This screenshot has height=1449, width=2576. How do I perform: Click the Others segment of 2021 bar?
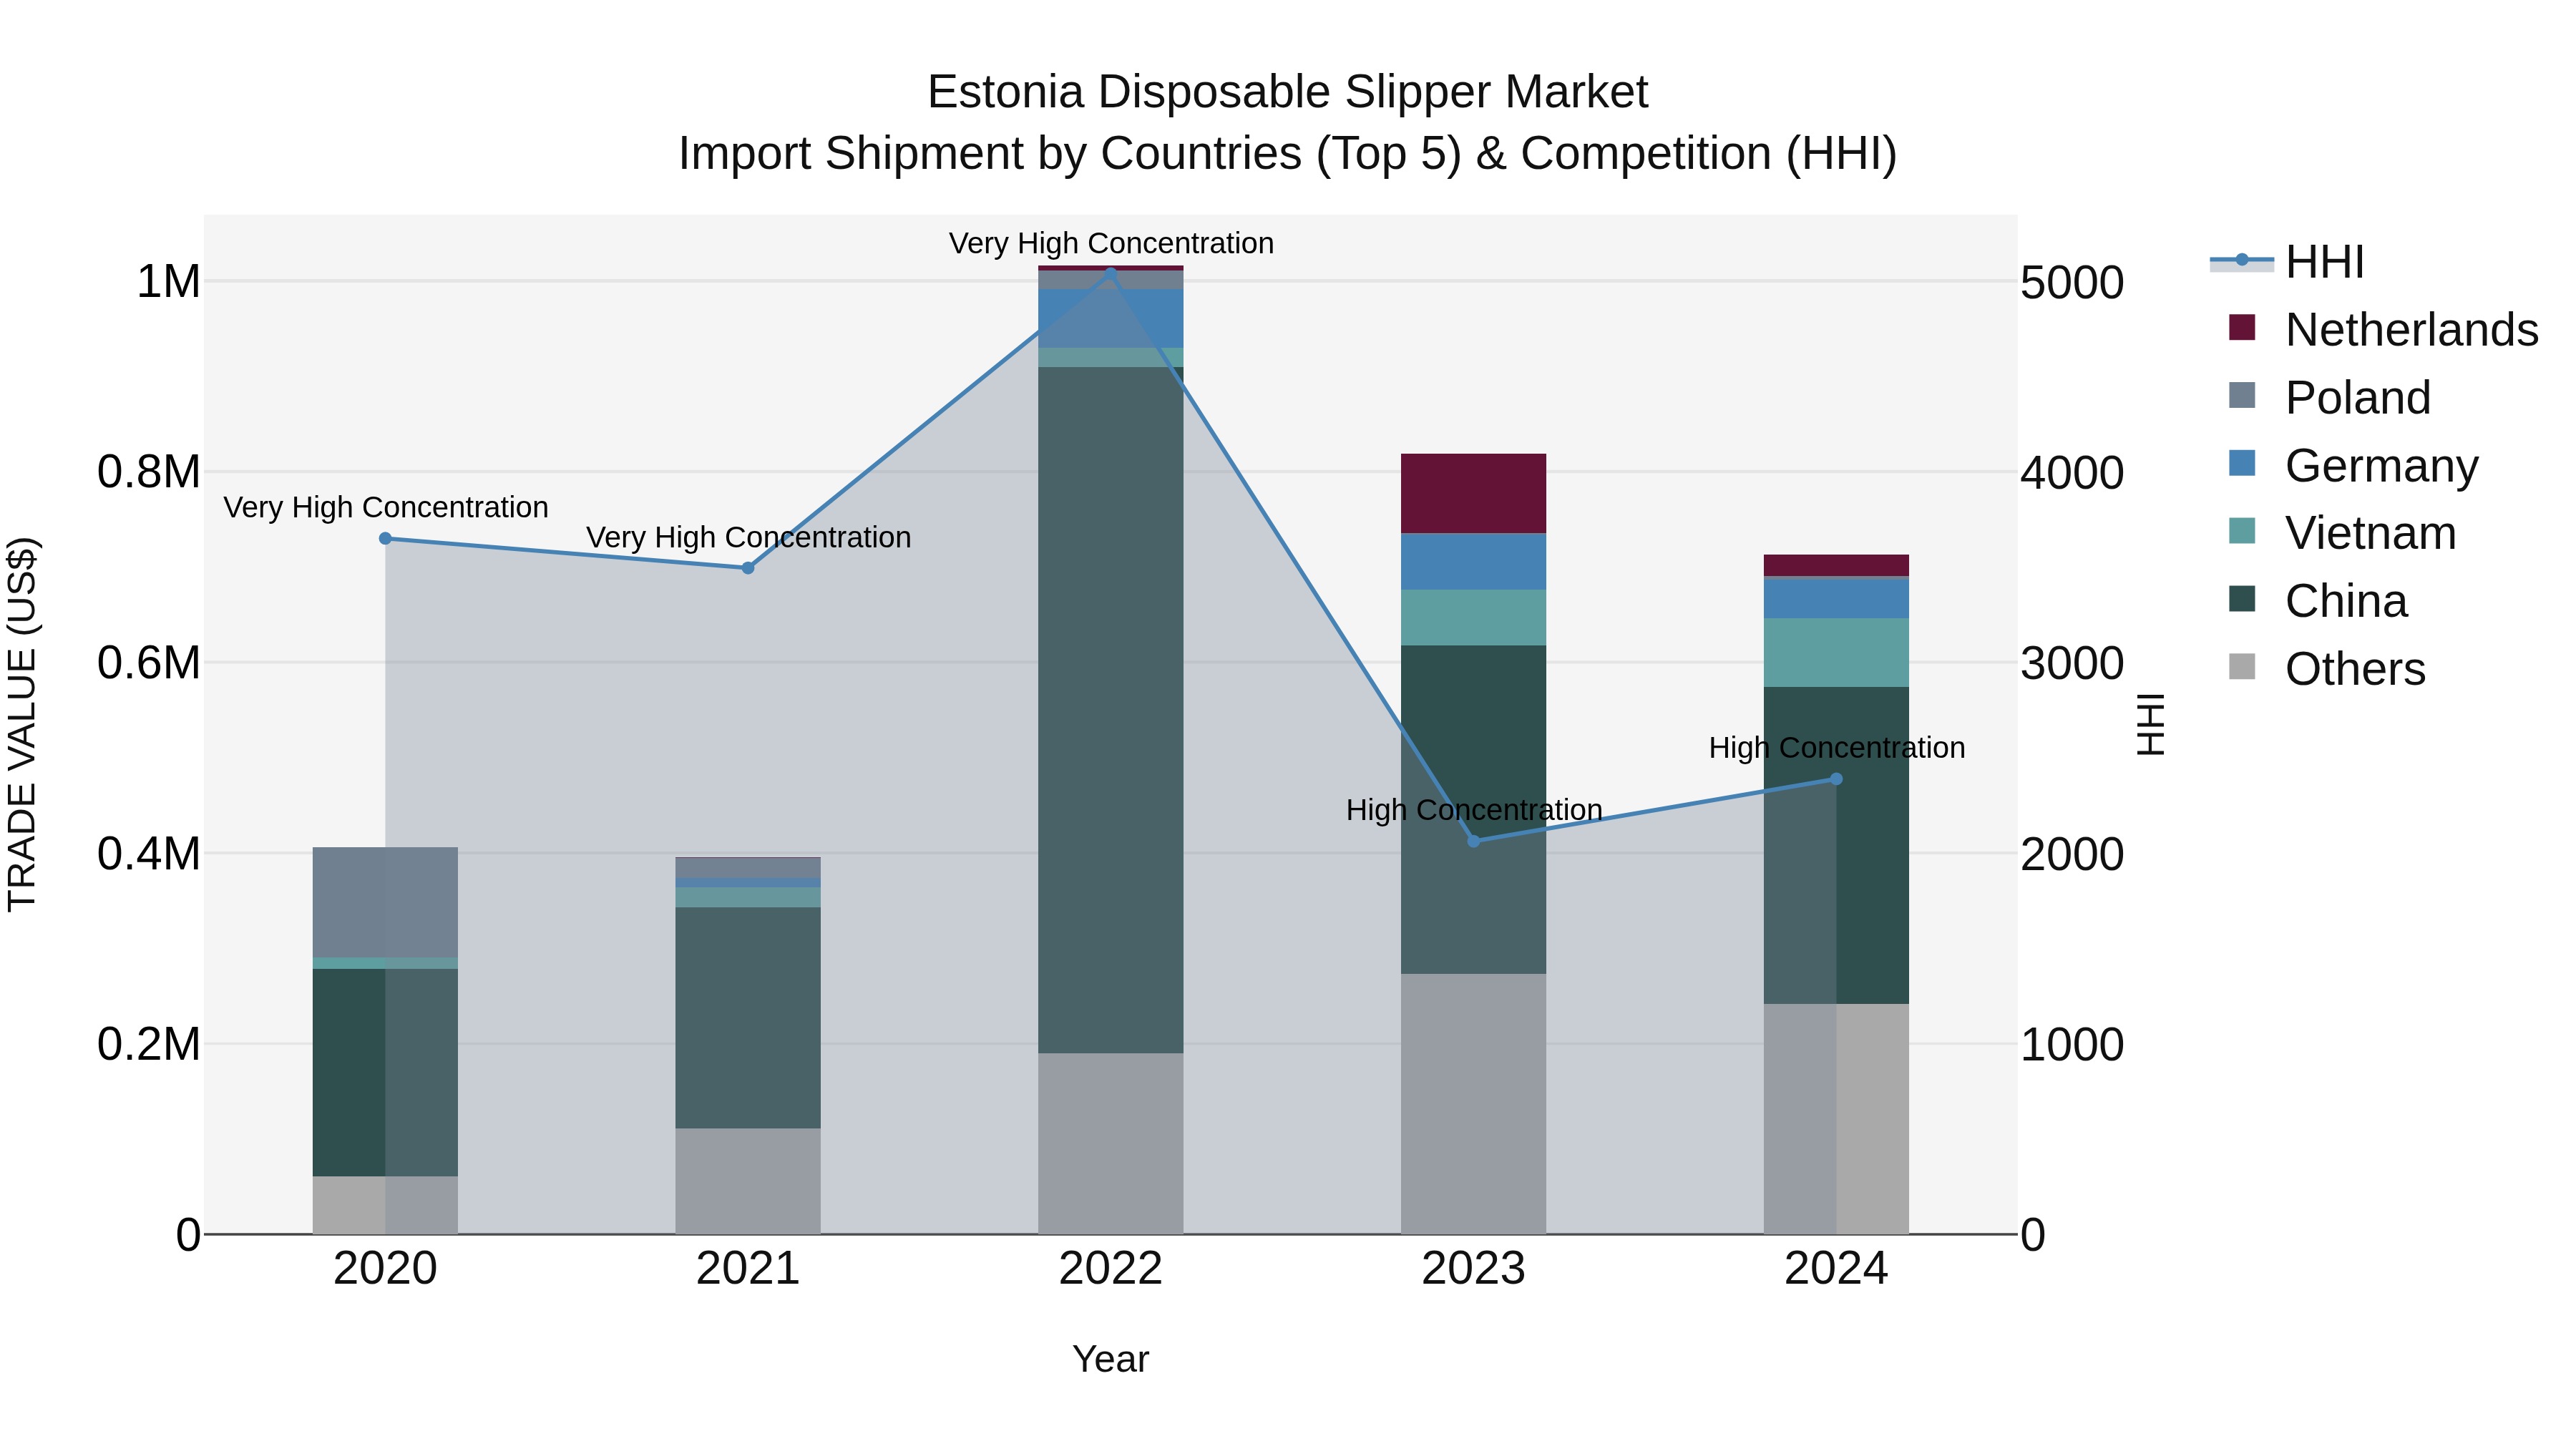(748, 1181)
